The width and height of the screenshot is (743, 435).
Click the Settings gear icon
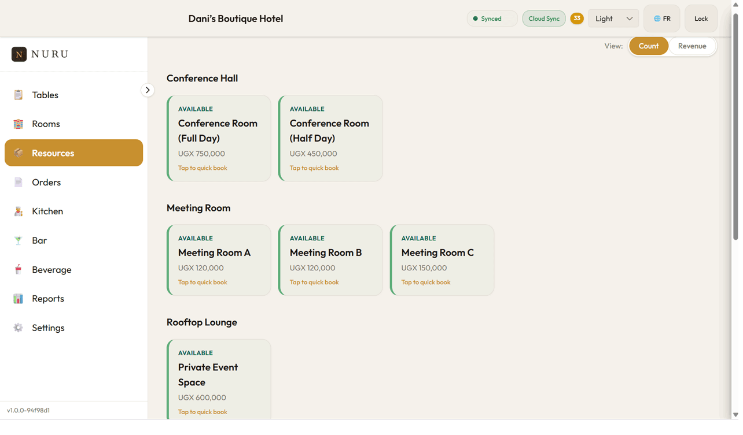click(x=19, y=328)
